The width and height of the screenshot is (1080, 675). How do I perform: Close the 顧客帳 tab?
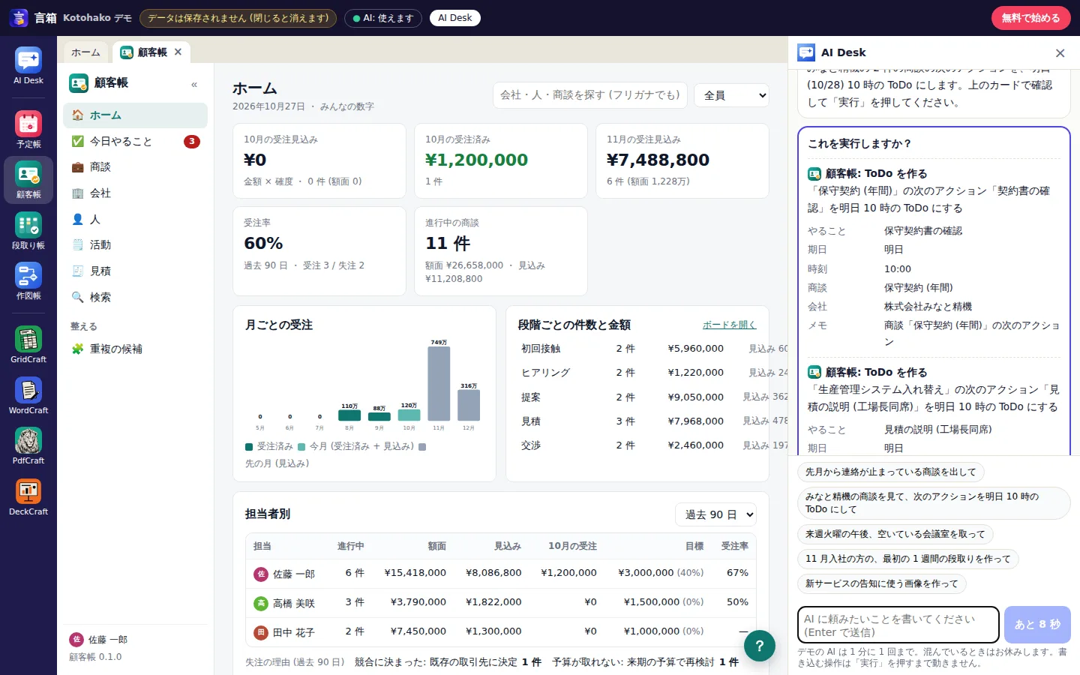coord(178,52)
